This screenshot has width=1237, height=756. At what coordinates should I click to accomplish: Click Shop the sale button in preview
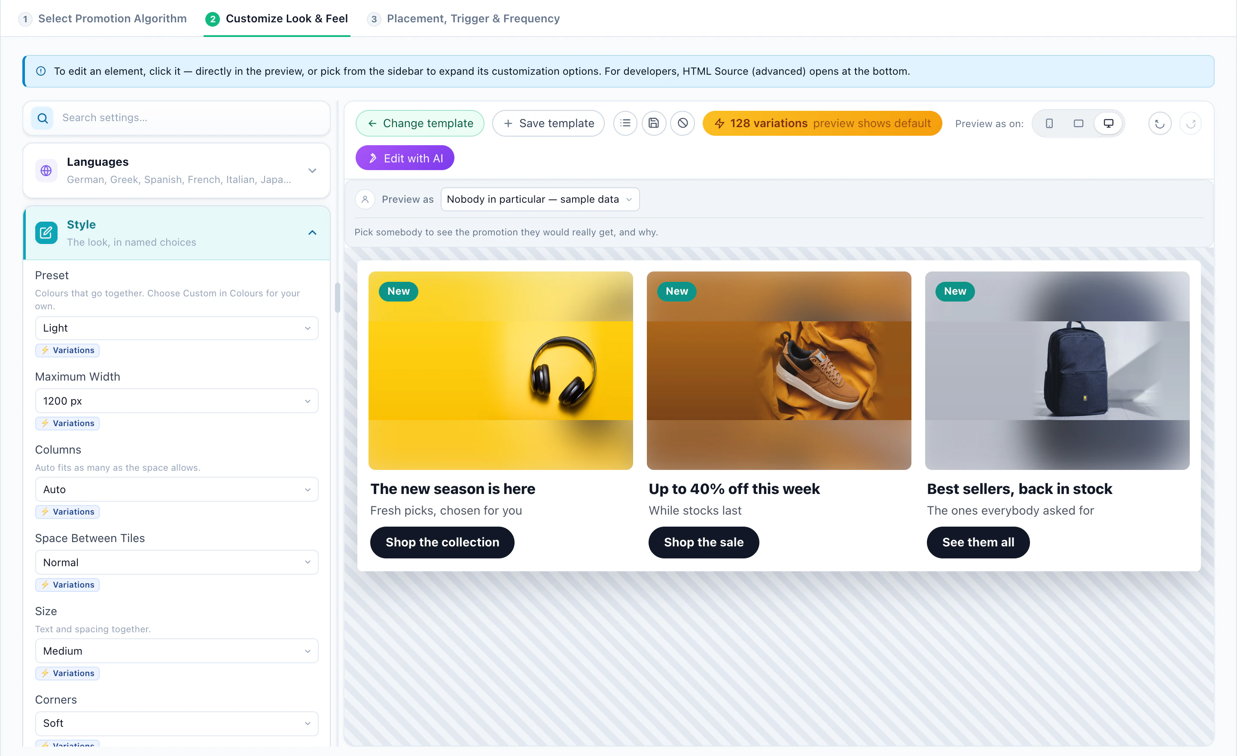(x=704, y=543)
